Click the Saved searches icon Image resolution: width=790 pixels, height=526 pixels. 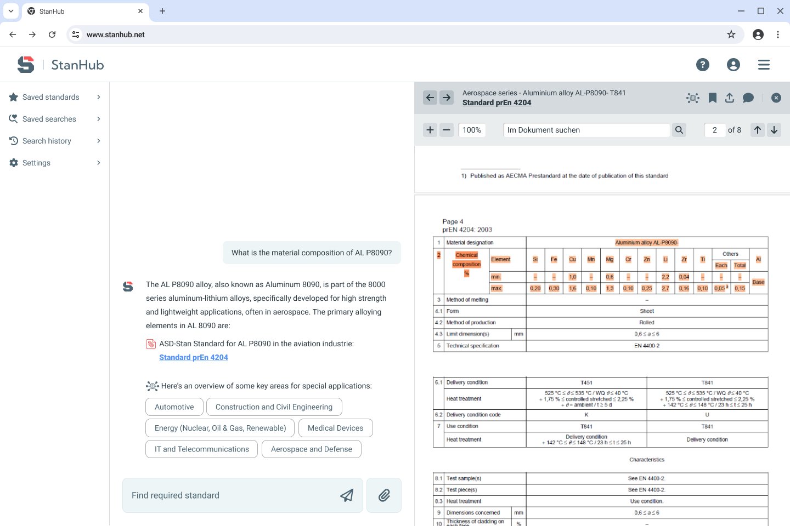pos(14,119)
